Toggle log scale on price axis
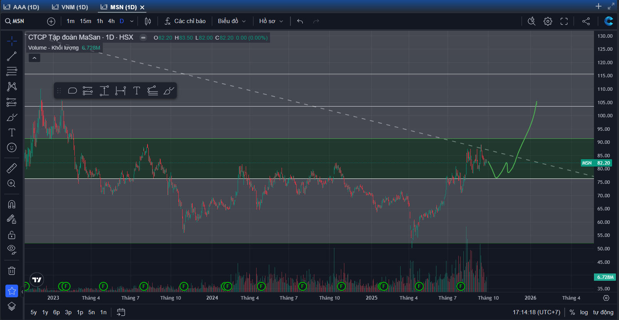 (x=584, y=312)
